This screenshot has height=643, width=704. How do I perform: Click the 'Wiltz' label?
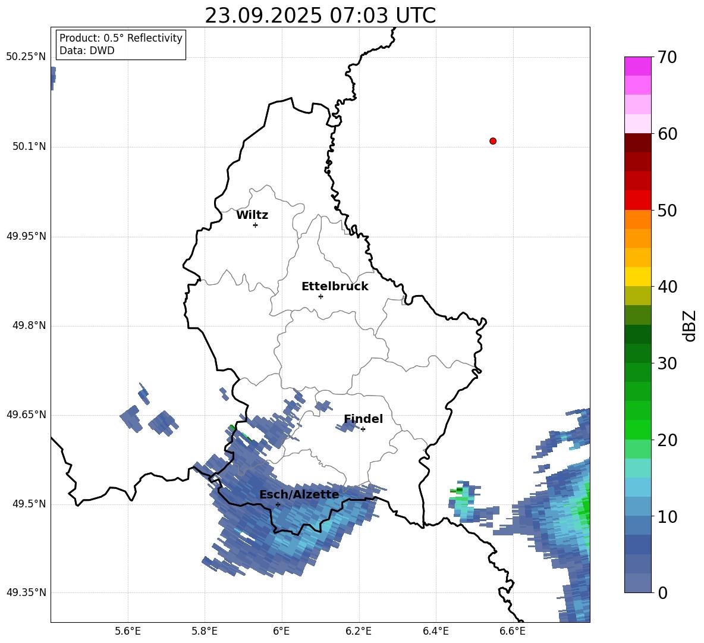252,215
